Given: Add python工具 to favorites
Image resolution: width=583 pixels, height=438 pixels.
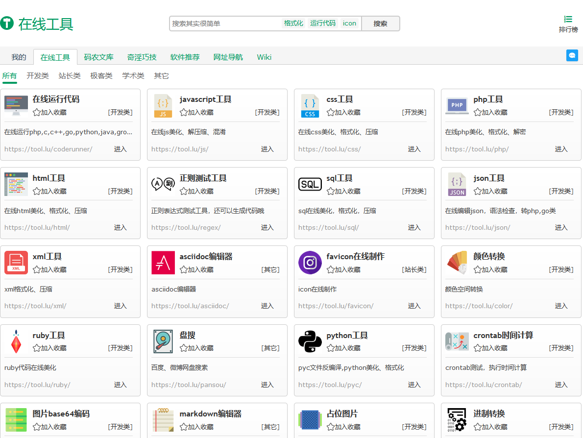Looking at the screenshot, I should coord(343,348).
